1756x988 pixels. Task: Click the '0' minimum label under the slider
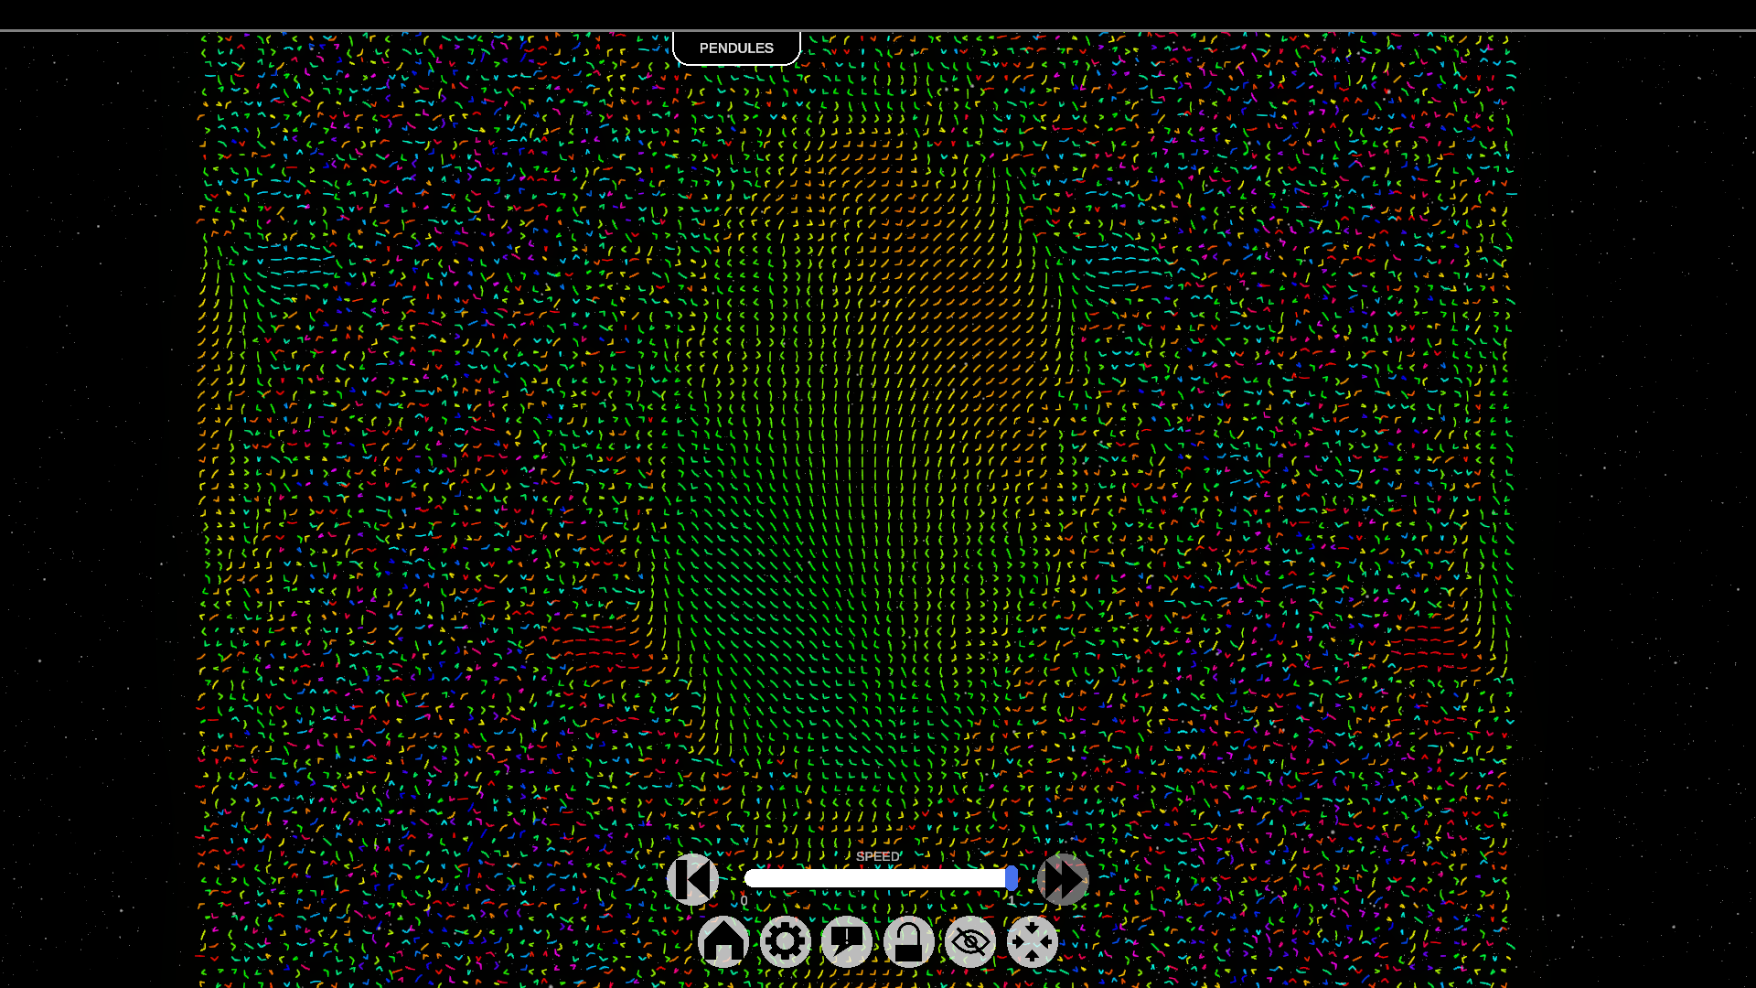click(x=744, y=901)
